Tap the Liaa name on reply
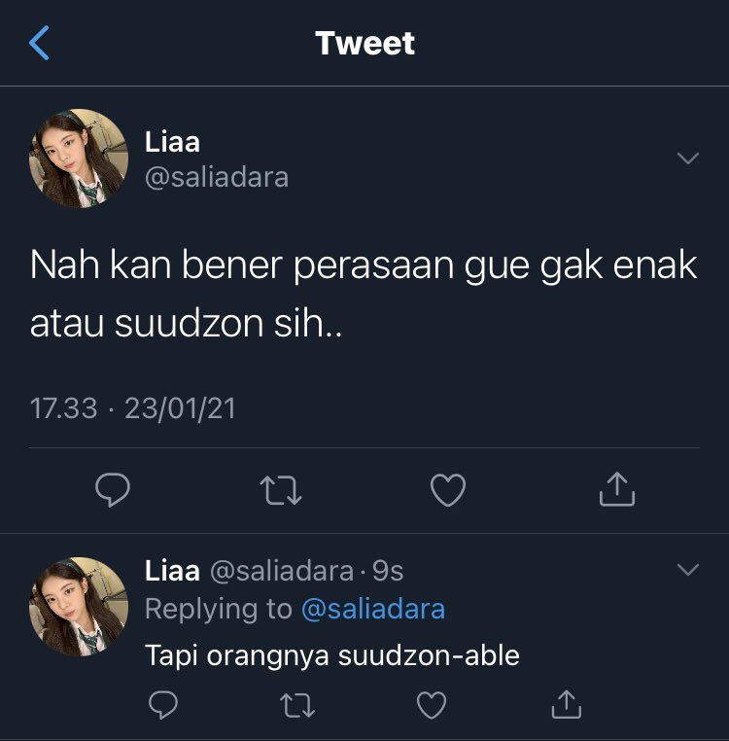The image size is (729, 741). click(172, 571)
